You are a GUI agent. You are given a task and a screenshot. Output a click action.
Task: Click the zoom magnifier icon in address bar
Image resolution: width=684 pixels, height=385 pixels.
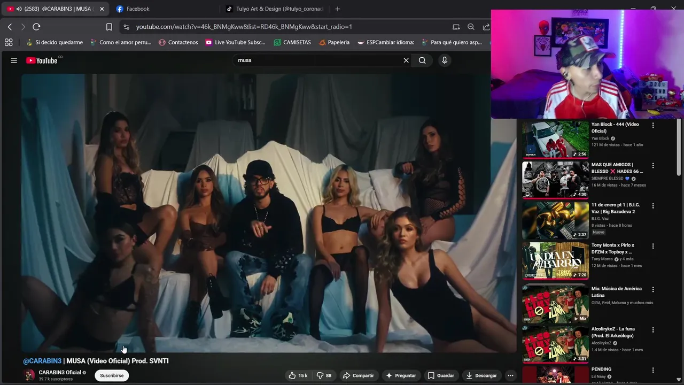[471, 27]
